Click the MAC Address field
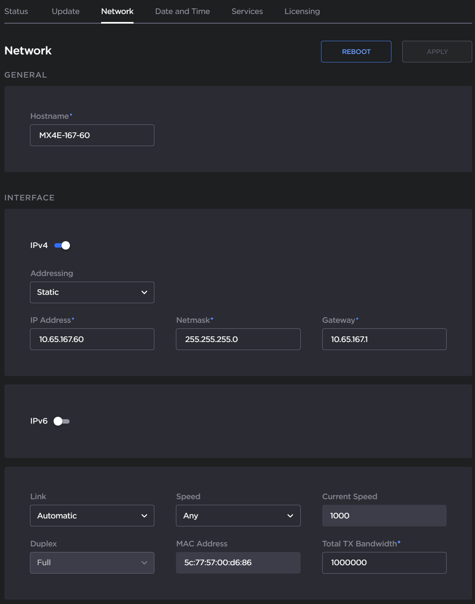The width and height of the screenshot is (475, 604). click(237, 562)
